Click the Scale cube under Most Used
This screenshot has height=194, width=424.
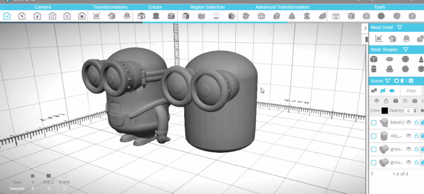click(392, 39)
